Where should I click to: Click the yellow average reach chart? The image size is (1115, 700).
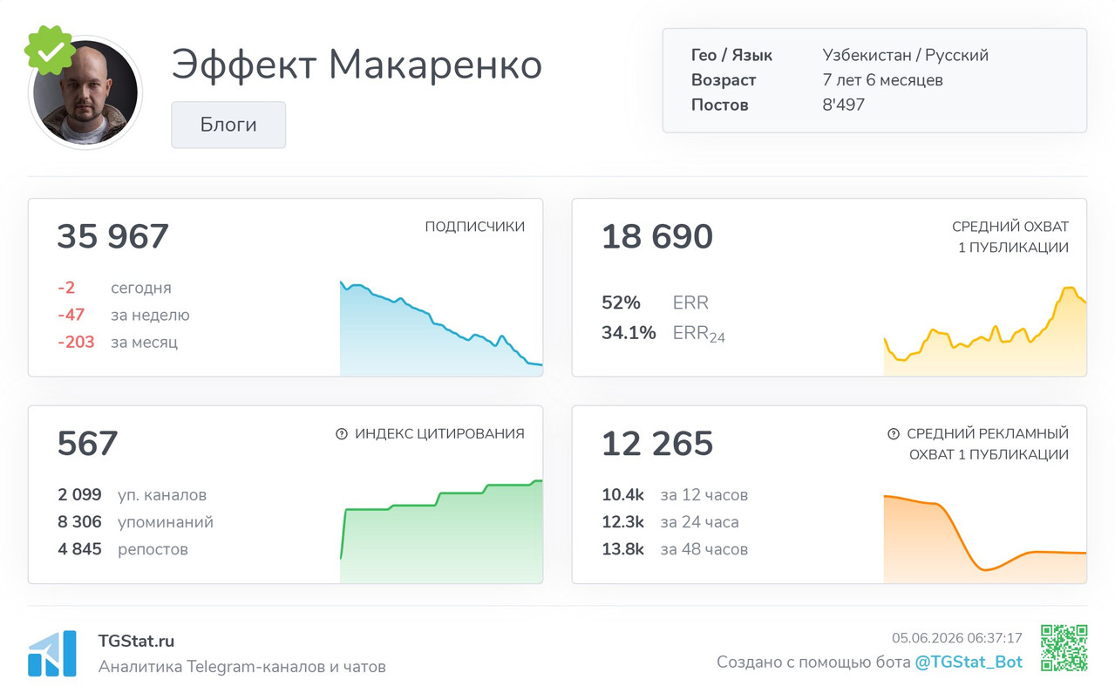tap(985, 331)
